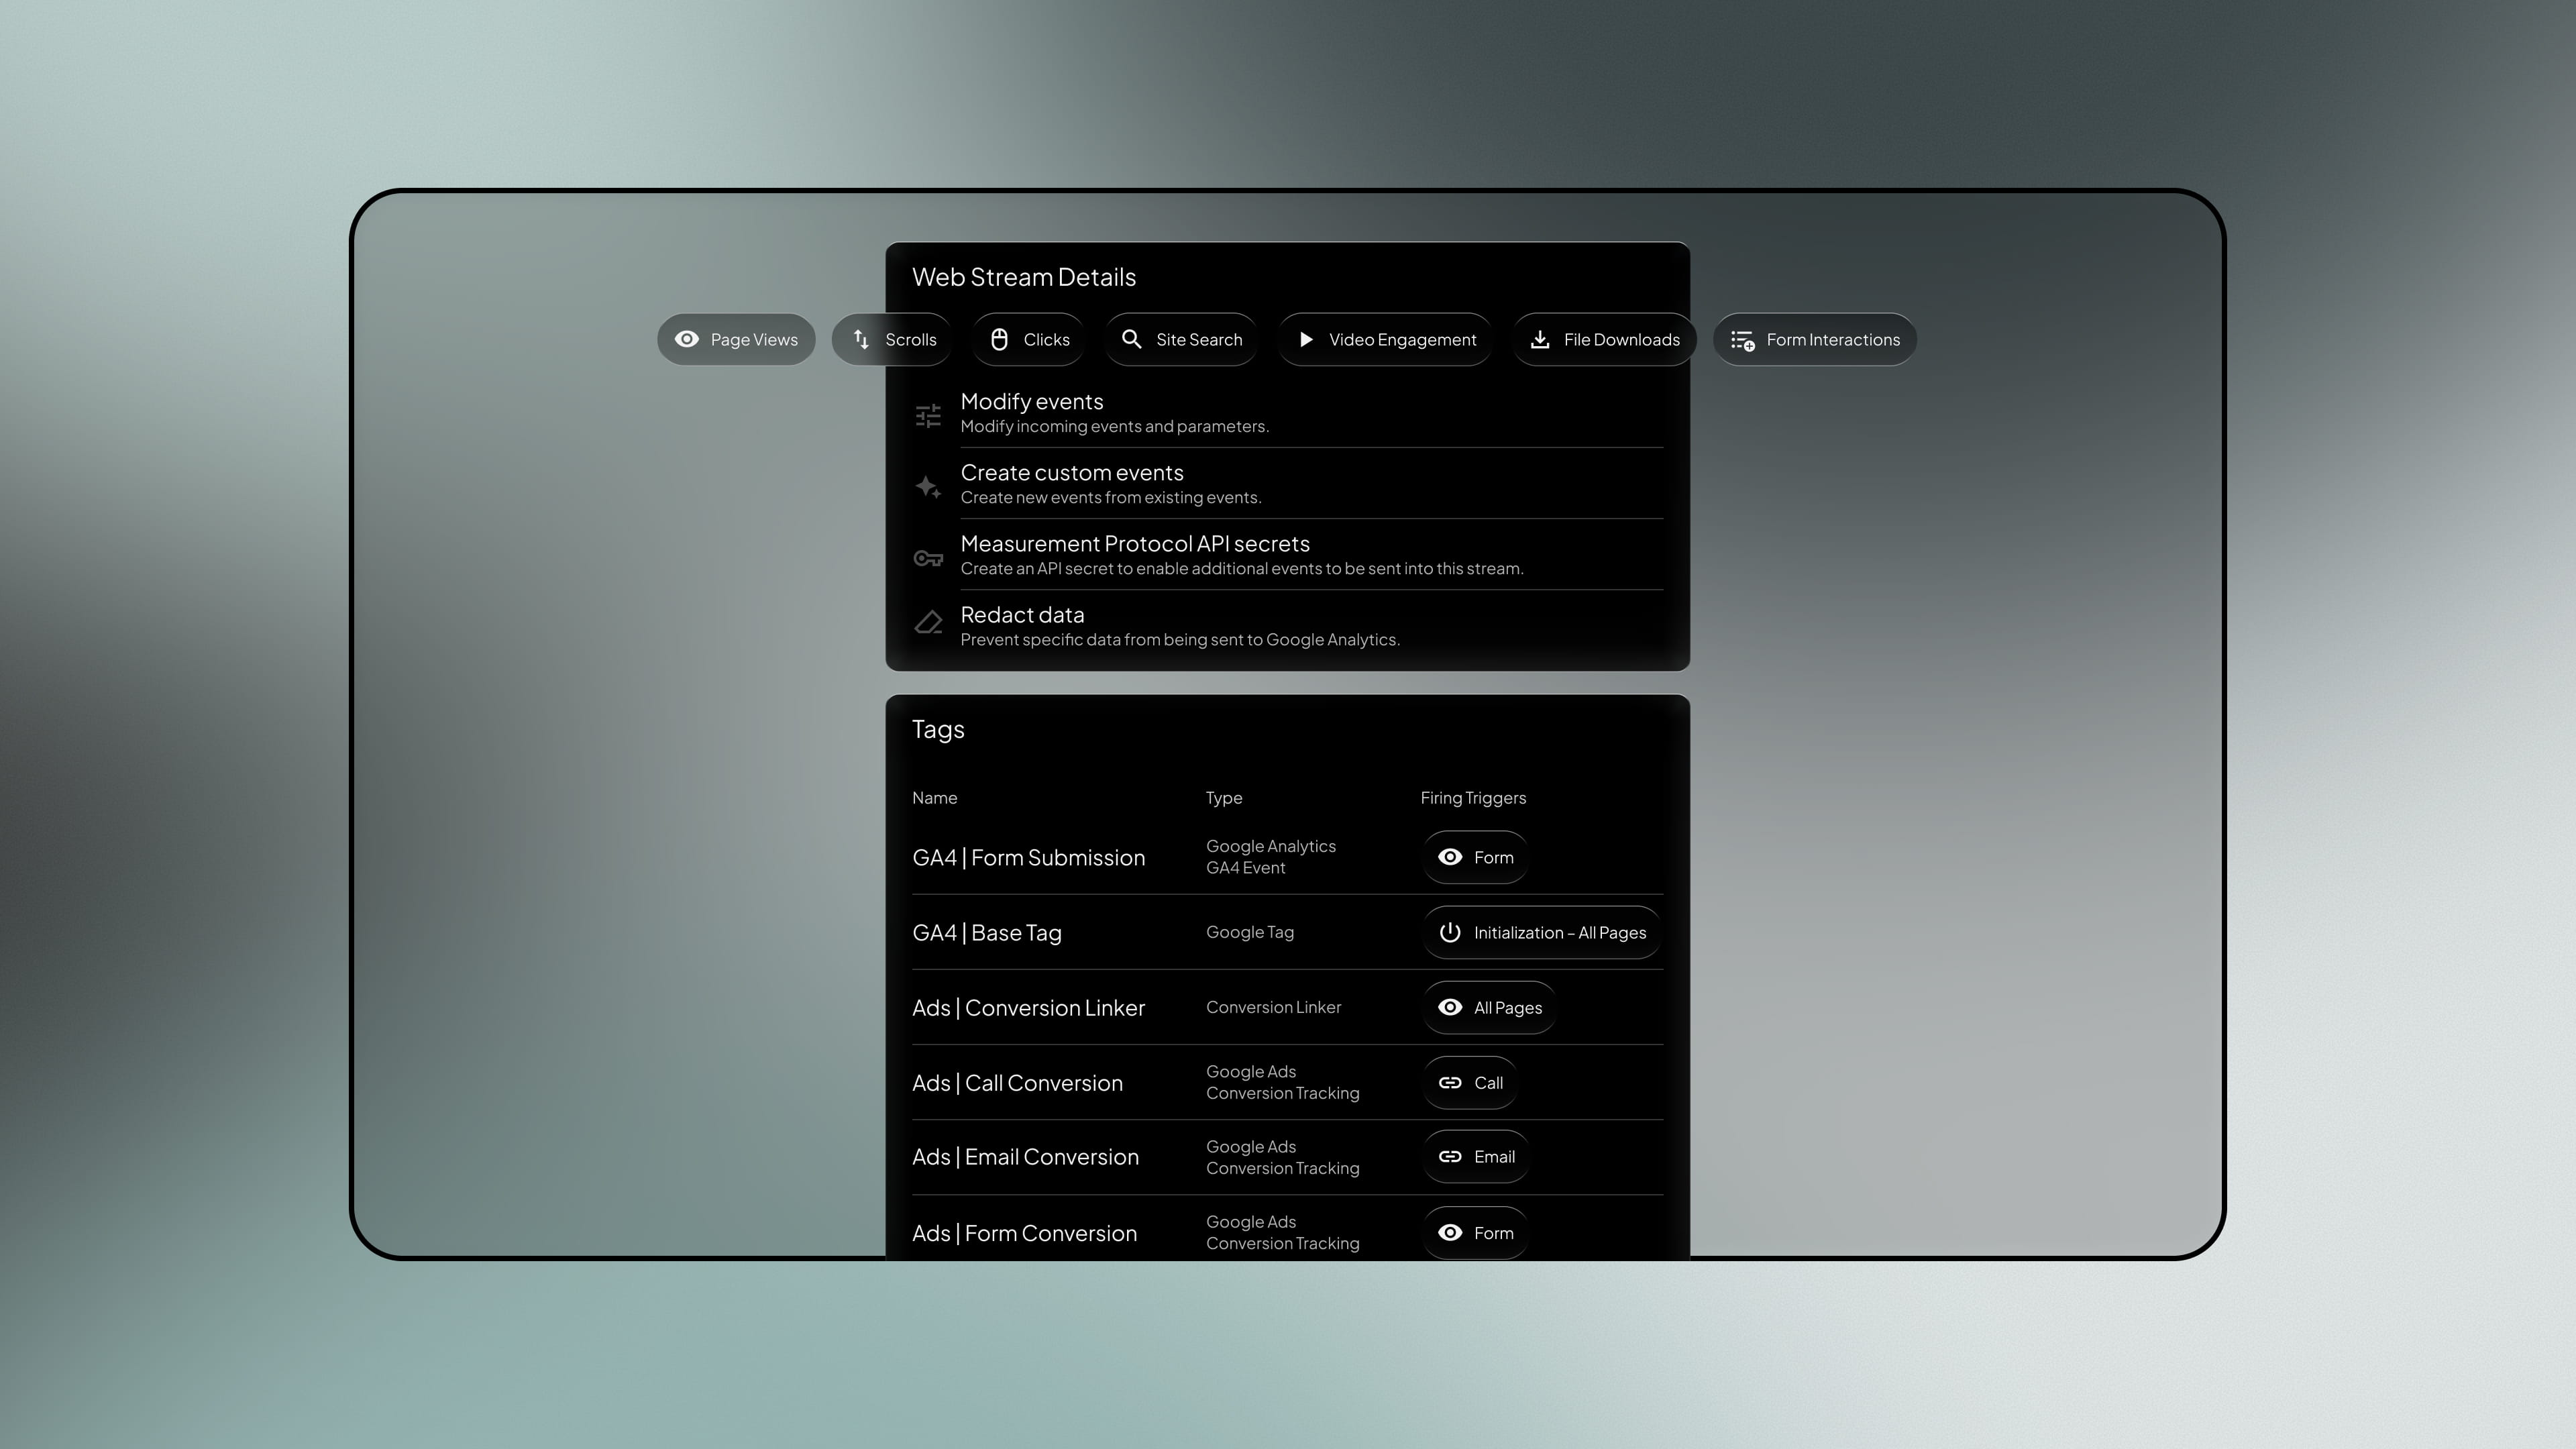Click 'Create new events from existing events.' description
2576x1449 pixels.
(x=1111, y=498)
